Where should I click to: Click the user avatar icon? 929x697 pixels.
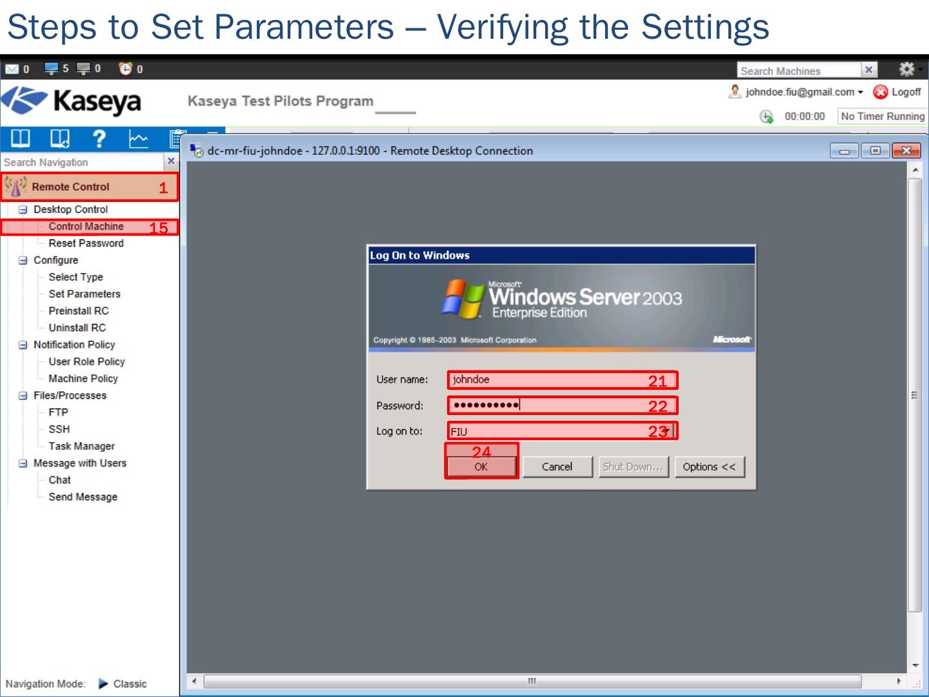(x=734, y=92)
